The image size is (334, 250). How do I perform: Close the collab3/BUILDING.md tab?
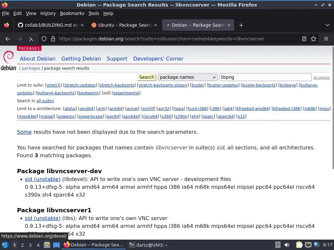coord(82,25)
